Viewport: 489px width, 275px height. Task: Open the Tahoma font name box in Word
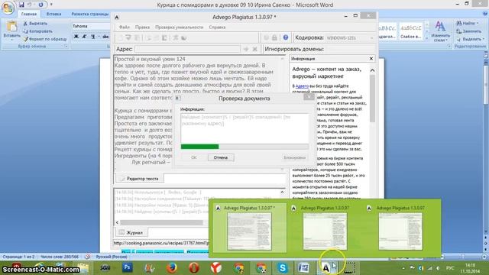(x=91, y=26)
